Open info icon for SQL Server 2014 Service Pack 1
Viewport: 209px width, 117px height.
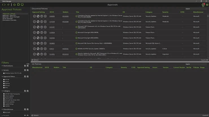pos(76,43)
